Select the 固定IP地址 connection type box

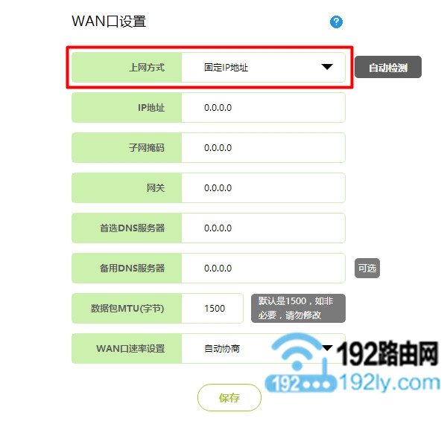point(263,68)
